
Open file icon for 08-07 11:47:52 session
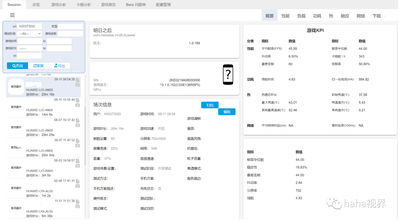pos(78,140)
